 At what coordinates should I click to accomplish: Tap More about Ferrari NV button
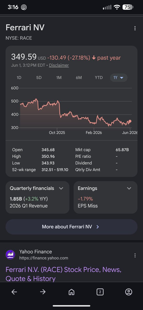click(x=71, y=227)
